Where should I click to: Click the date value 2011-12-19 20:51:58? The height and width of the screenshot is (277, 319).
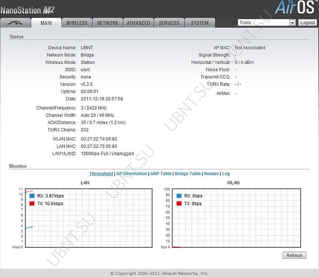point(102,99)
